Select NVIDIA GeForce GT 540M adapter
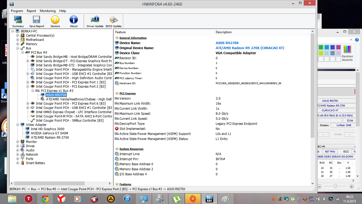Image resolution: width=362 pixels, height=204 pixels. [x=49, y=133]
